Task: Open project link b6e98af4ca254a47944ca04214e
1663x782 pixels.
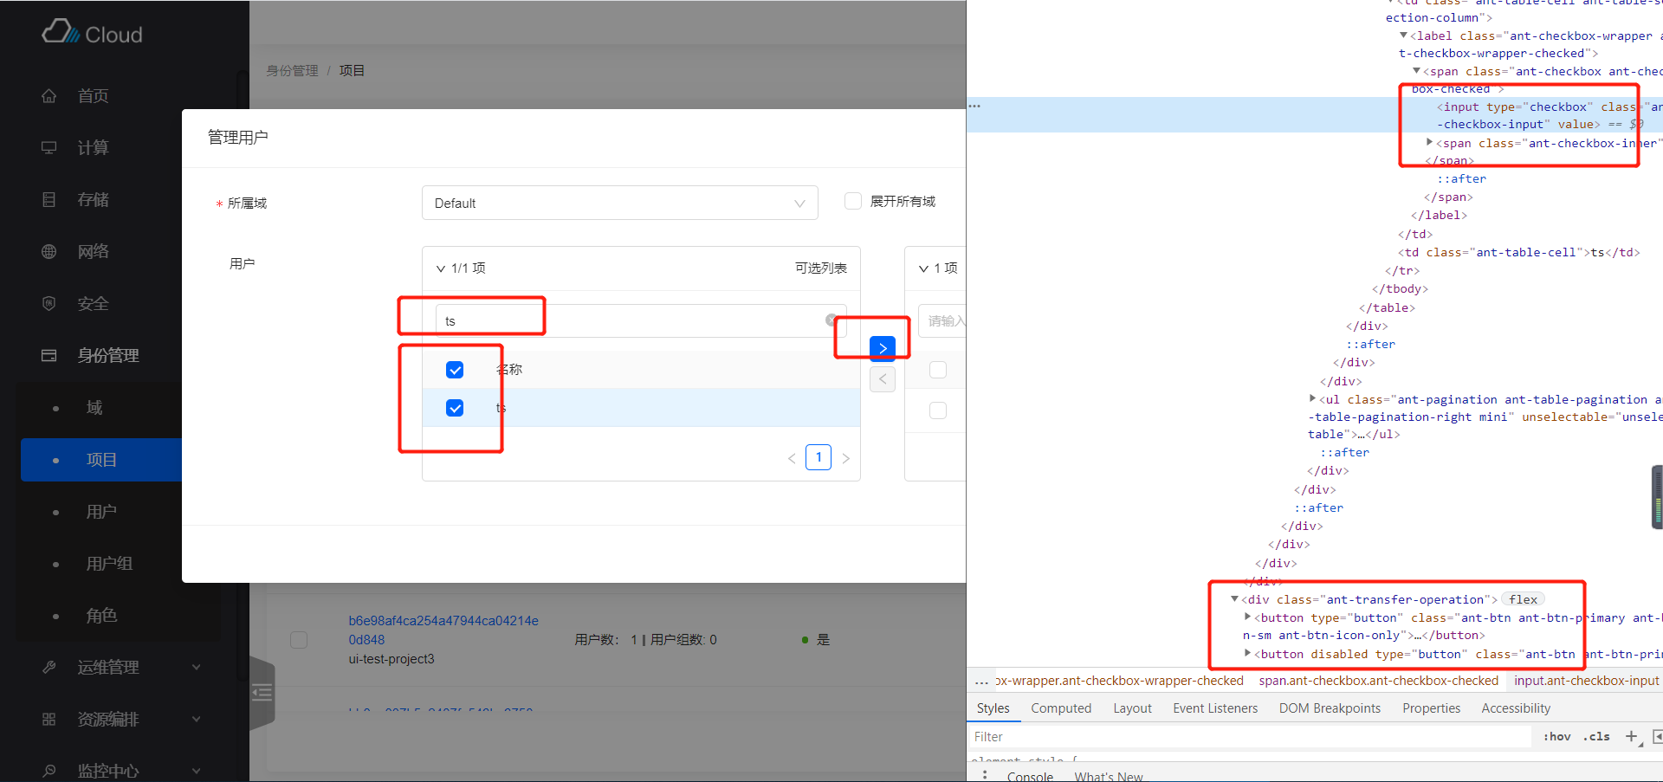Action: 443,621
